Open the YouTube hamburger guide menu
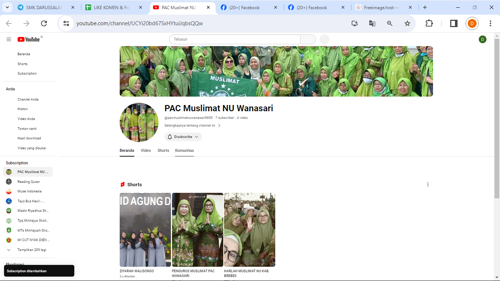This screenshot has width=500, height=281. pos(9,39)
